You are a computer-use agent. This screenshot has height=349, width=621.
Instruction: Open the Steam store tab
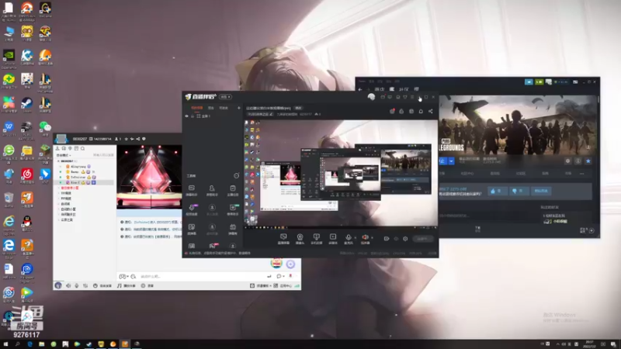click(x=379, y=89)
